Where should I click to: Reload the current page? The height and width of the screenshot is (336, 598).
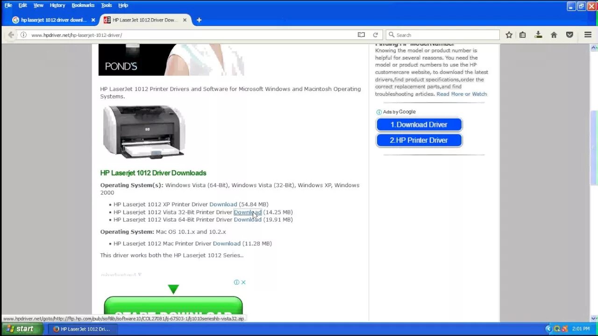(x=375, y=35)
